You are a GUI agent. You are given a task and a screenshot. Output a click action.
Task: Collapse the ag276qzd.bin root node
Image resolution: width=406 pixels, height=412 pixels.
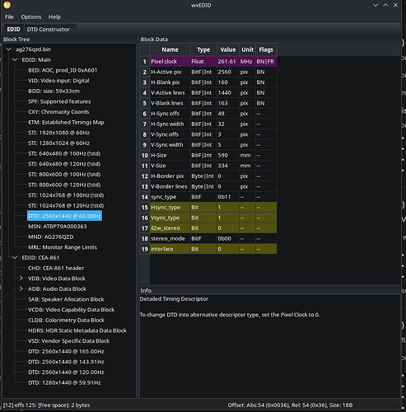[9, 49]
